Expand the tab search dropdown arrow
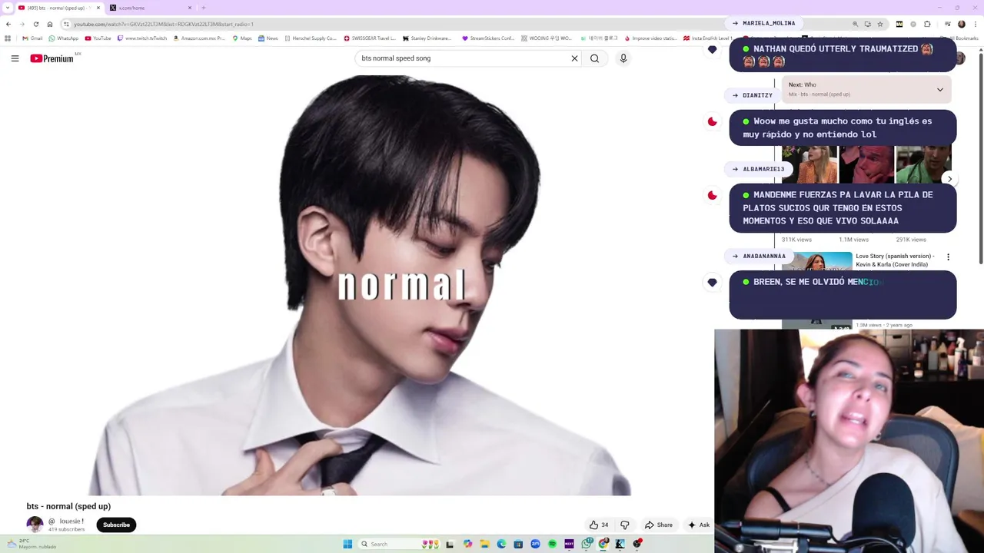Viewport: 984px width, 553px height. click(x=7, y=8)
